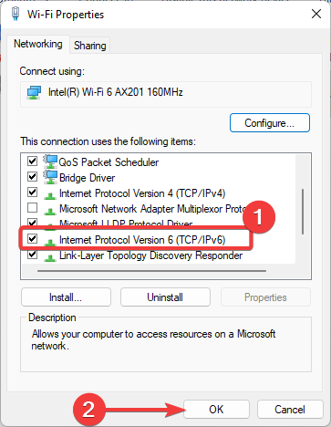Uncheck the QoS Packet Scheduler checkbox
Viewport: 331px width, 427px height.
32,161
